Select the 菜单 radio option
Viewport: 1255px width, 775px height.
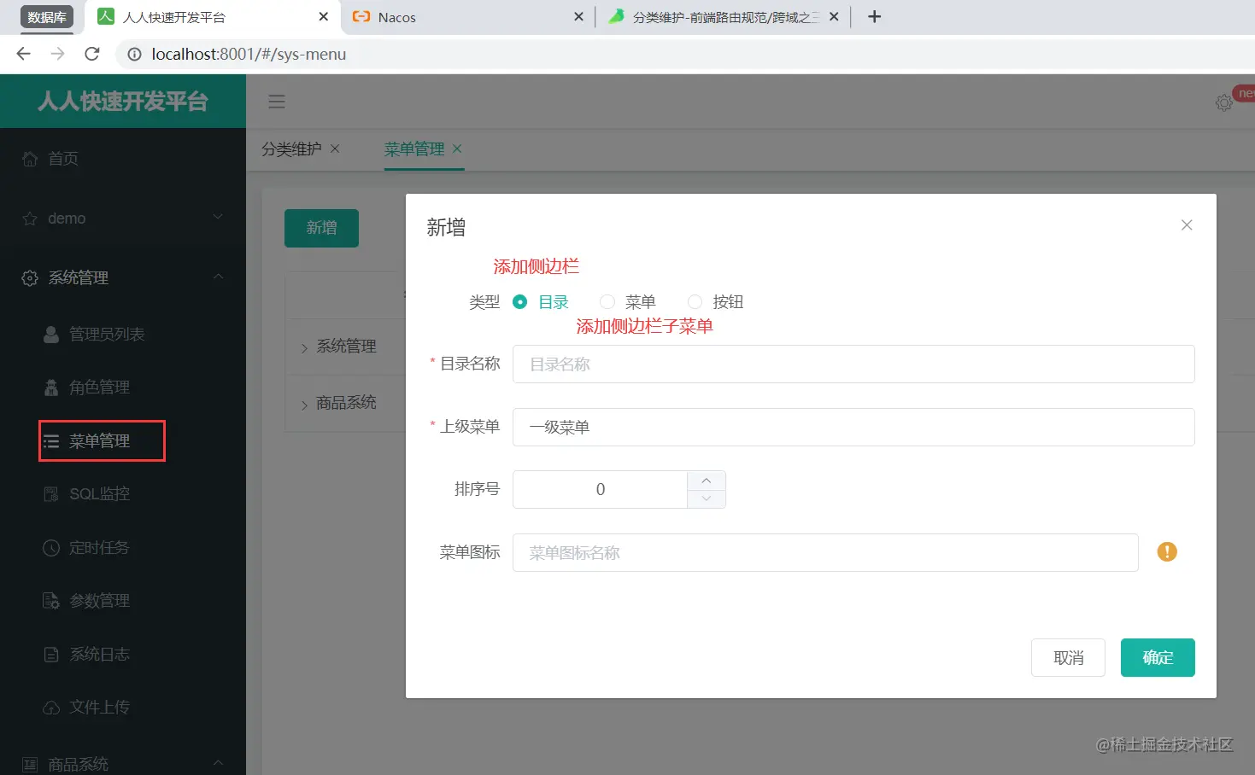(x=607, y=302)
